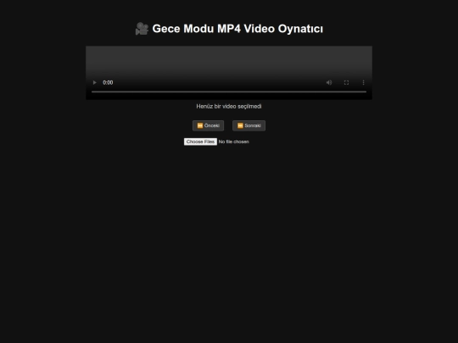Jump to the start of the seek bar
458x343 pixels.
[92, 91]
